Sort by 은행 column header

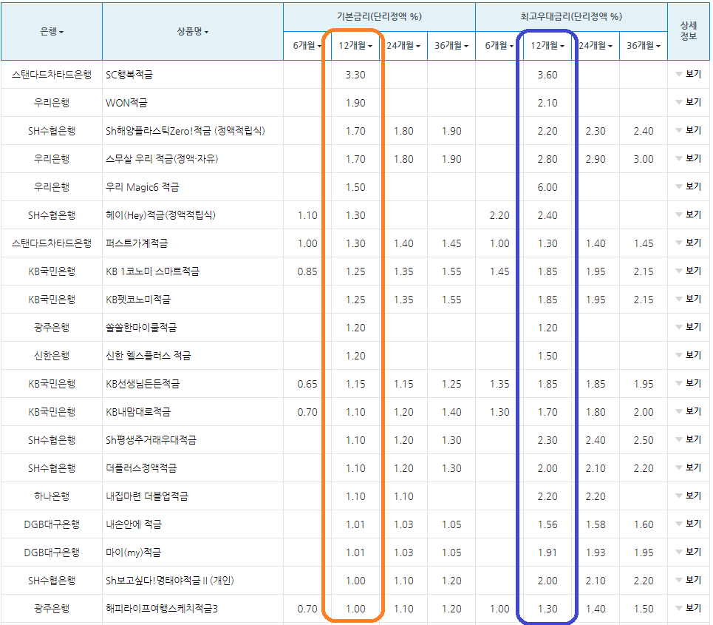click(52, 31)
